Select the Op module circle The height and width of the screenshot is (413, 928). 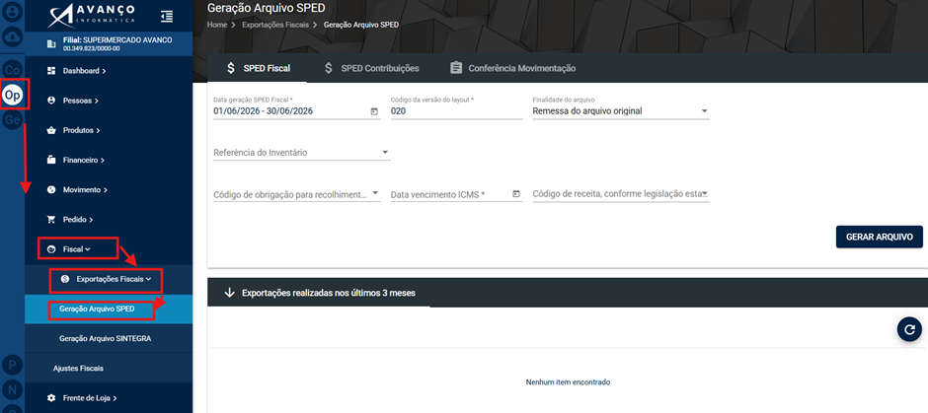(13, 95)
